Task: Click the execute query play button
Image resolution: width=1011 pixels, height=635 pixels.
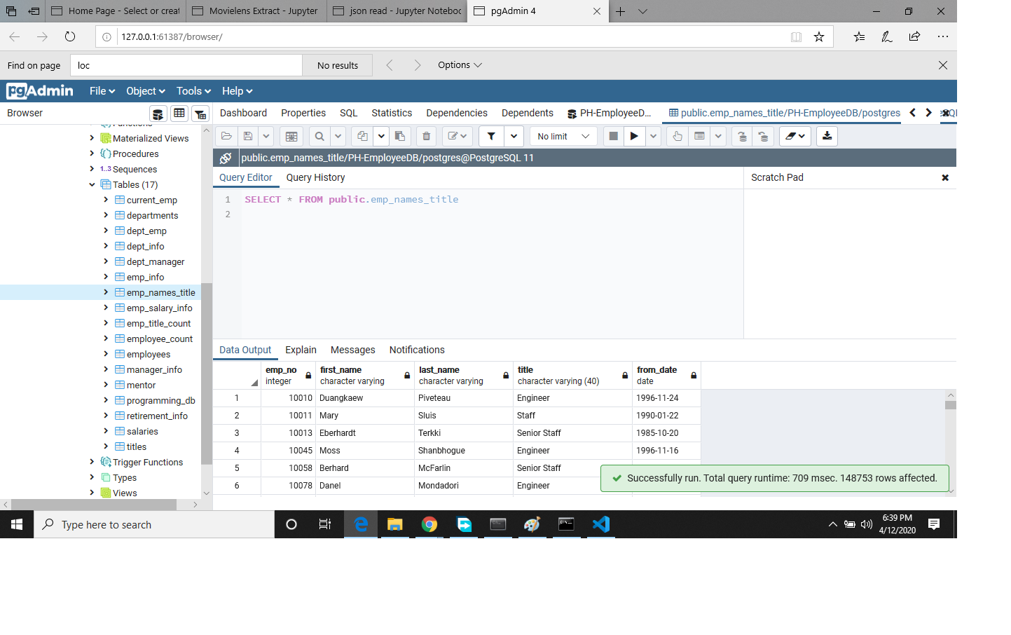Action: [634, 136]
